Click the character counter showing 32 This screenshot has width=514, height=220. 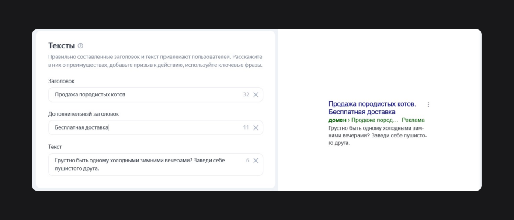coord(246,95)
